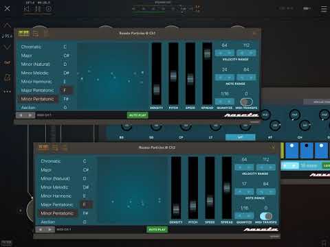The height and width of the screenshot is (247, 330).
Task: Tap next preset arrow in Ch1 window
Action: (30, 115)
